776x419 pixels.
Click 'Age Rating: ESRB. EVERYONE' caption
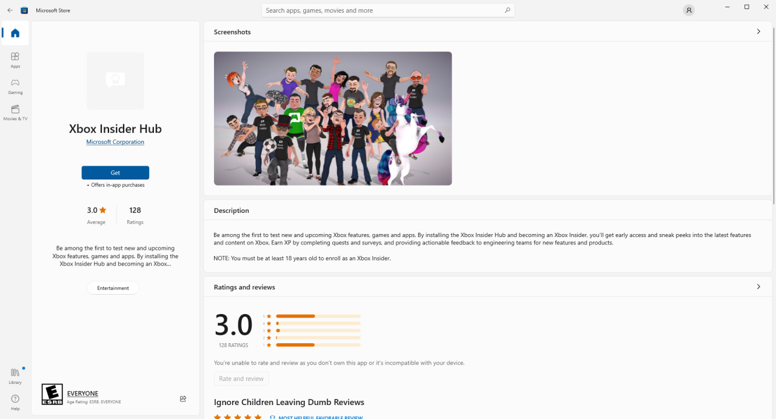tap(94, 402)
